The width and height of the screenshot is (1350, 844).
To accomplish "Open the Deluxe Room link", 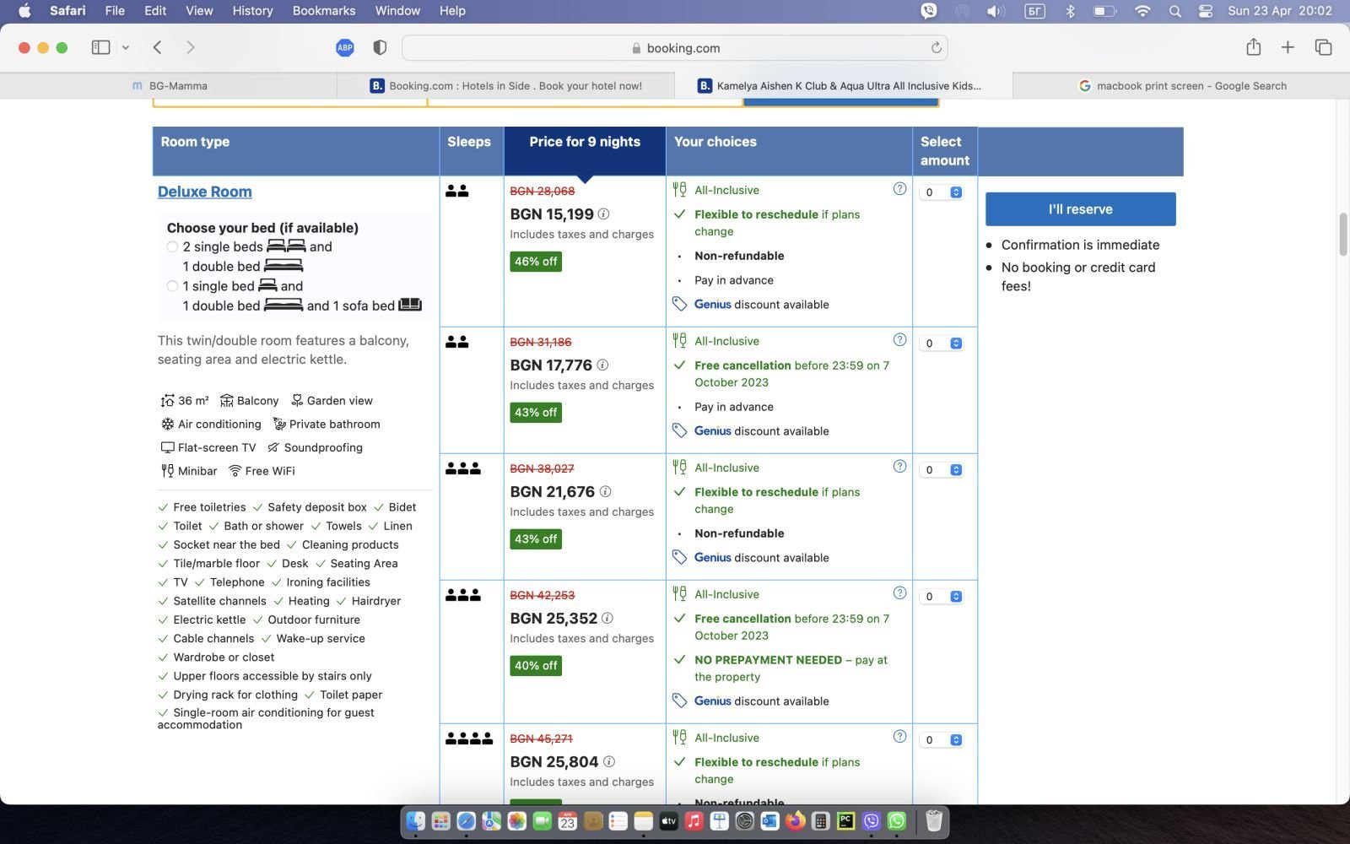I will pyautogui.click(x=204, y=192).
